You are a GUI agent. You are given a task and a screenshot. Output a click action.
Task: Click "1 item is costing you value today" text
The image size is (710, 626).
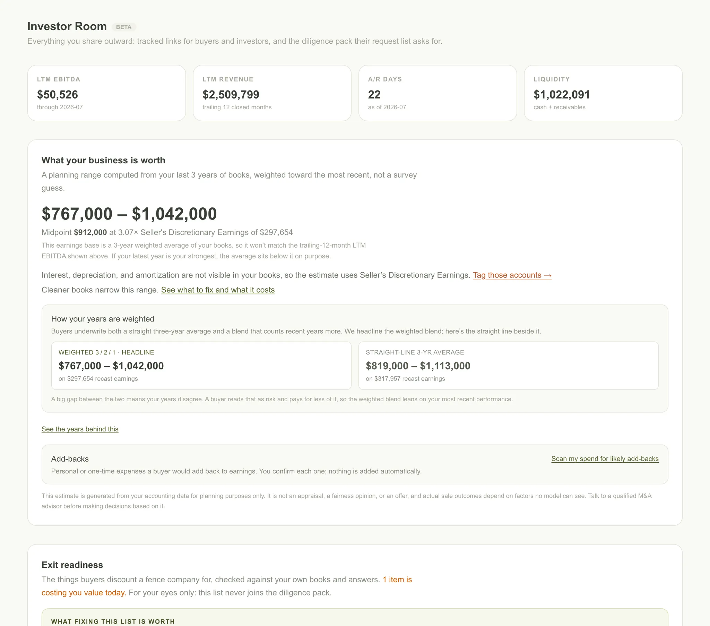227,586
